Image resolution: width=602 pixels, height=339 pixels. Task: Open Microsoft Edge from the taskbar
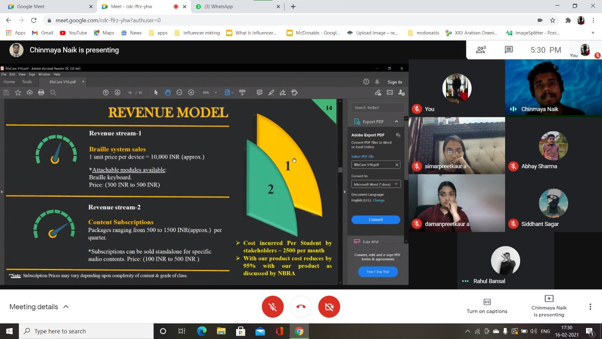pos(202,331)
